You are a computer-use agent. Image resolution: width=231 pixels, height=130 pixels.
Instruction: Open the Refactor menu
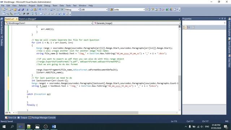pyautogui.click(x=22, y=5)
